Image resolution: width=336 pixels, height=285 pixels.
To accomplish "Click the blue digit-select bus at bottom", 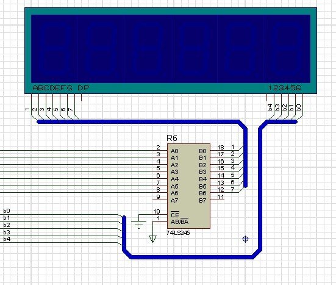I will (x=192, y=257).
